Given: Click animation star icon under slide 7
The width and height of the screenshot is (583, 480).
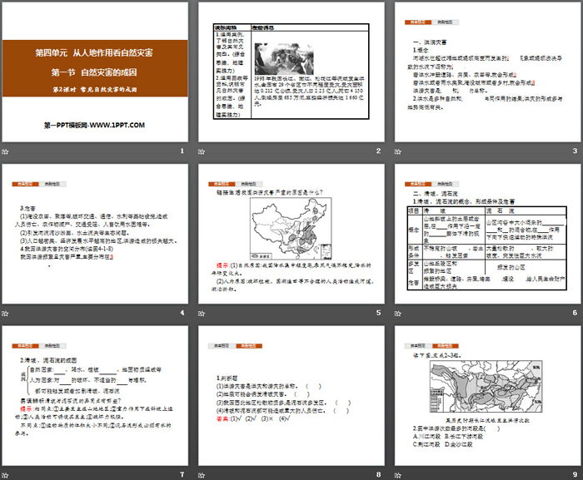Looking at the screenshot, I should (5, 475).
